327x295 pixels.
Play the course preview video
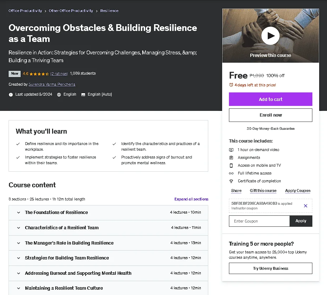[270, 36]
